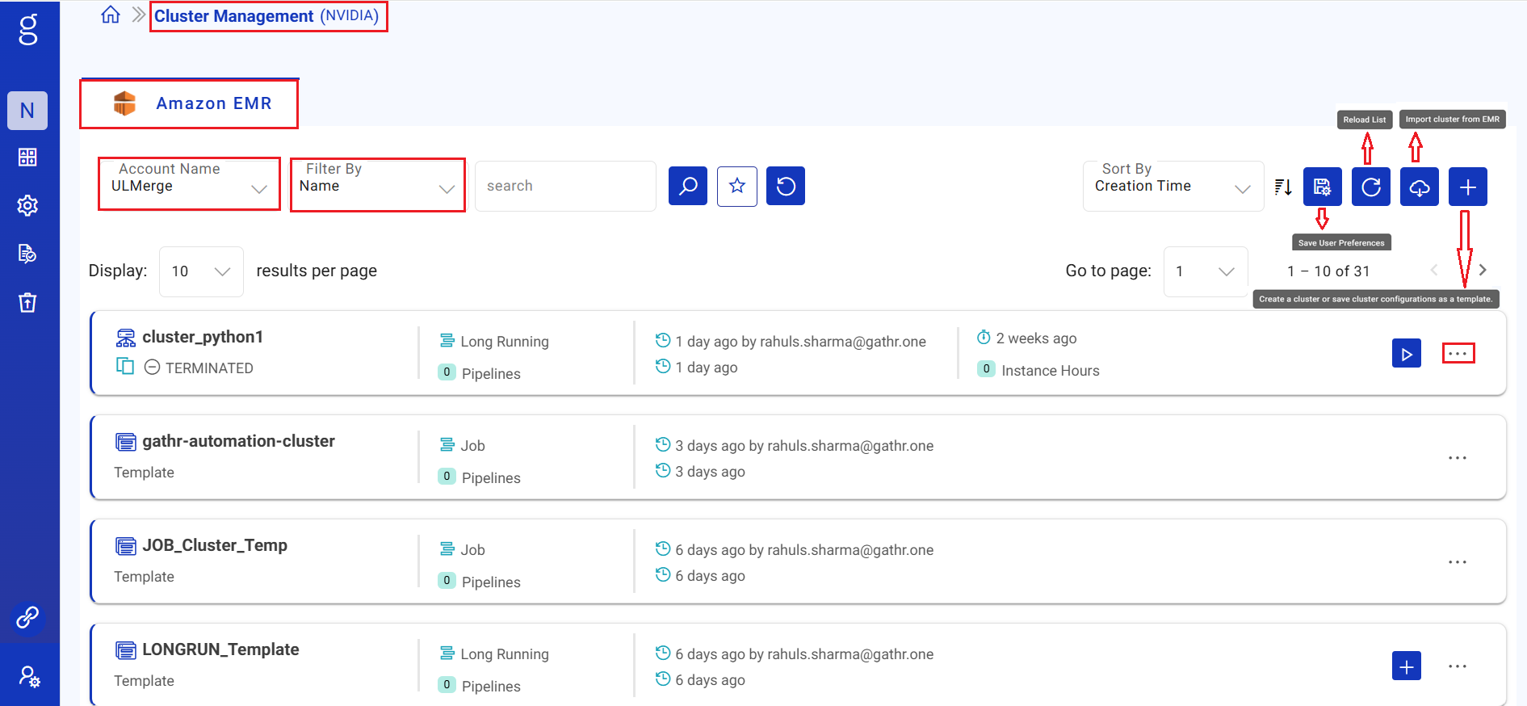Click the link chain icon in sidebar
1527x706 pixels.
tap(27, 617)
